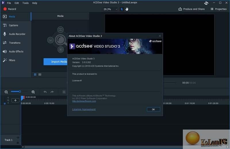
Task: Click the red Record button
Action: [x=10, y=9]
